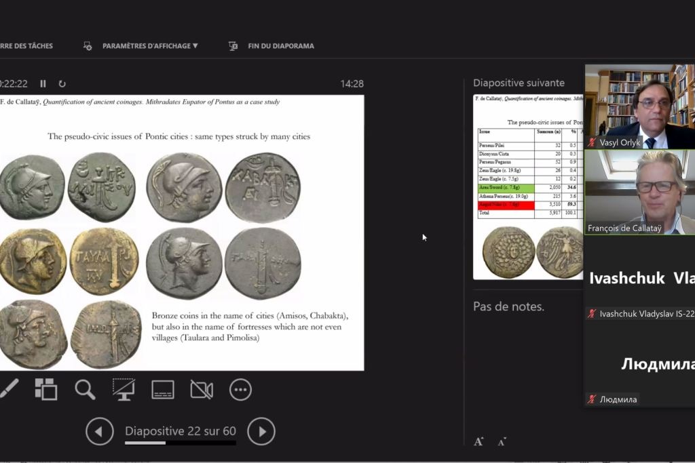Increase the notes text size
The height and width of the screenshot is (463, 695).
[x=478, y=441]
